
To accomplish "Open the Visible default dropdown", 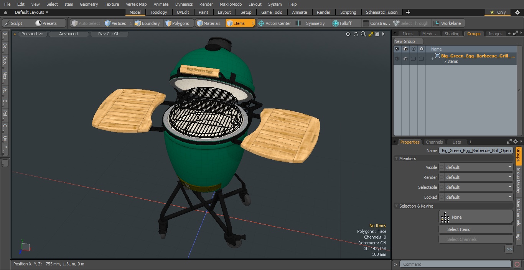I will [x=476, y=167].
